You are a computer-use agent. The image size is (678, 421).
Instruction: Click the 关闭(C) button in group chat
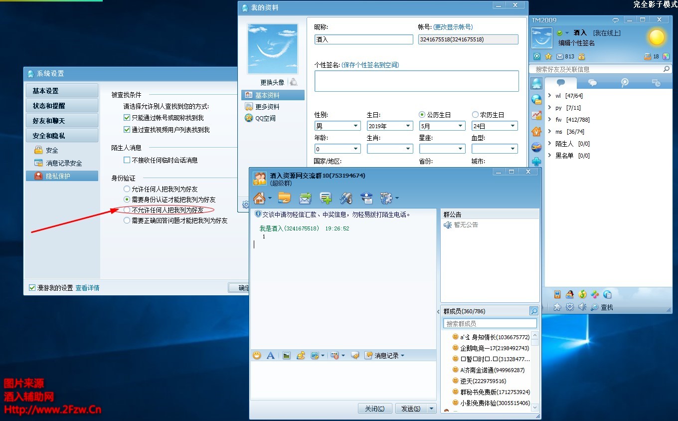coord(375,409)
